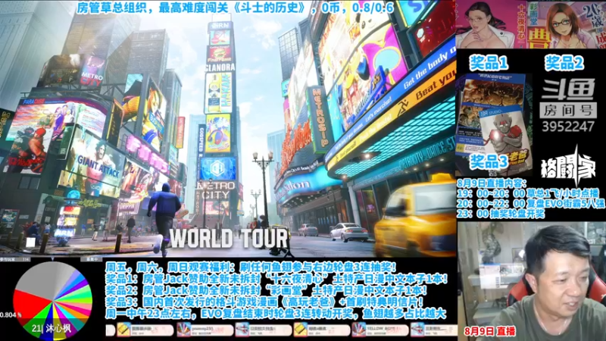
Task: Click the red 8月9日 直播 caption
Action: (x=489, y=331)
